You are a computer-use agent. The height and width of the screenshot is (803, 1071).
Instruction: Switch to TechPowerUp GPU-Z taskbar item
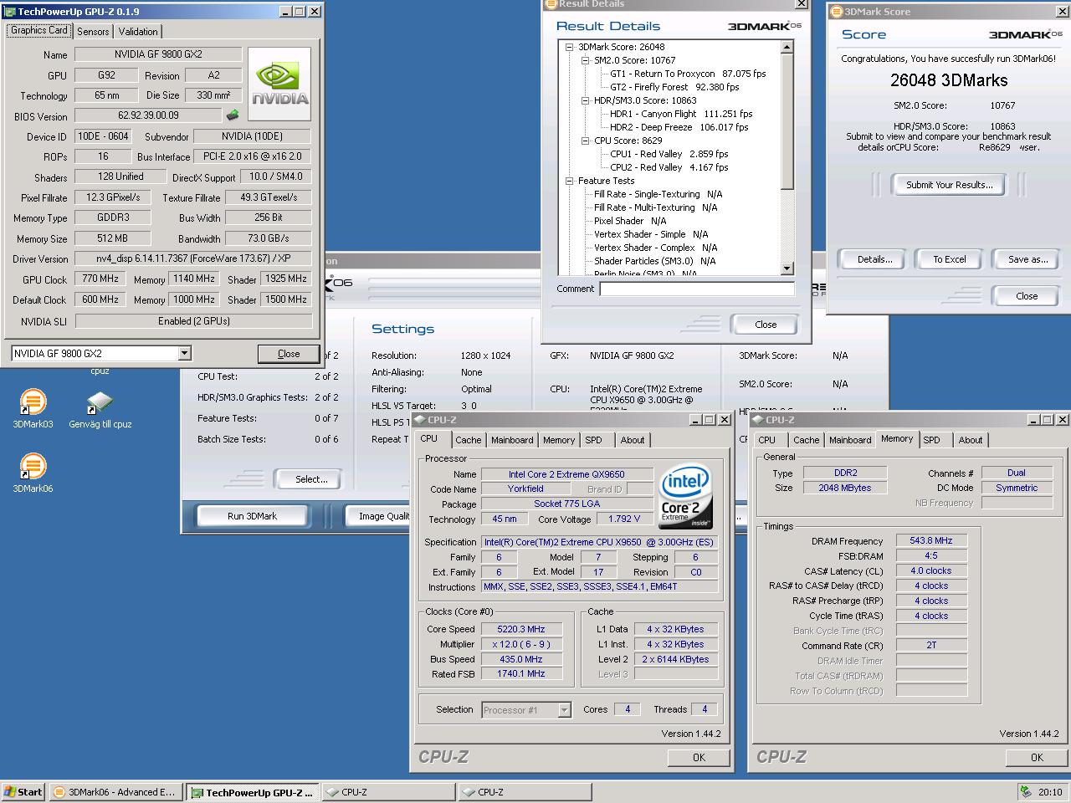pos(252,792)
